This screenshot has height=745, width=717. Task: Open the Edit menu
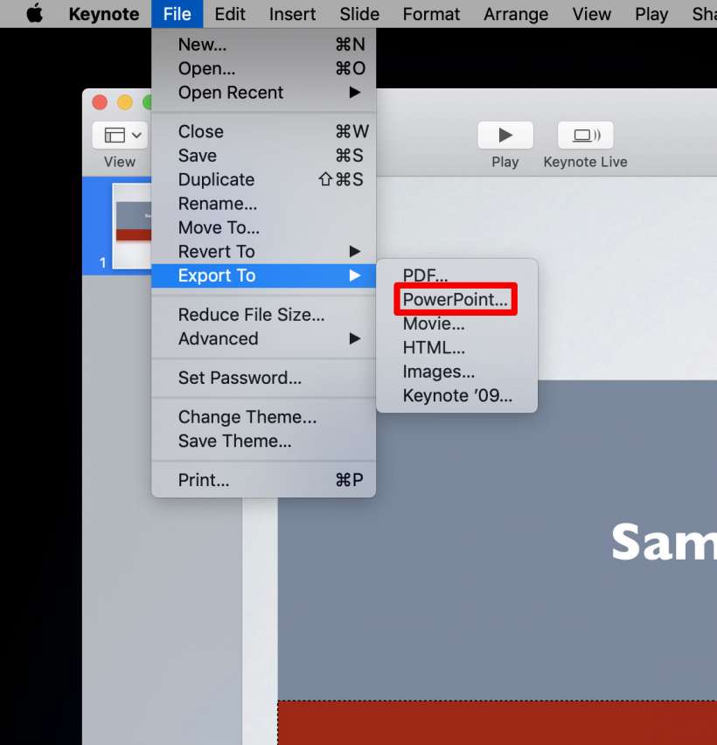230,14
